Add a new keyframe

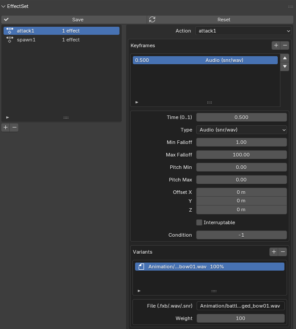pyautogui.click(x=276, y=45)
